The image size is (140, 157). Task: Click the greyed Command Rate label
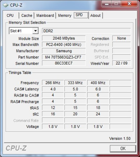26,121
